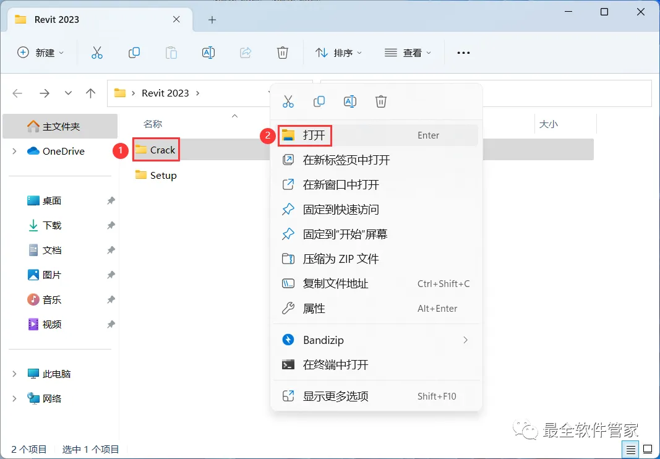Viewport: 660px width, 459px height.
Task: Expand the OneDrive tree node
Action: pyautogui.click(x=14, y=151)
